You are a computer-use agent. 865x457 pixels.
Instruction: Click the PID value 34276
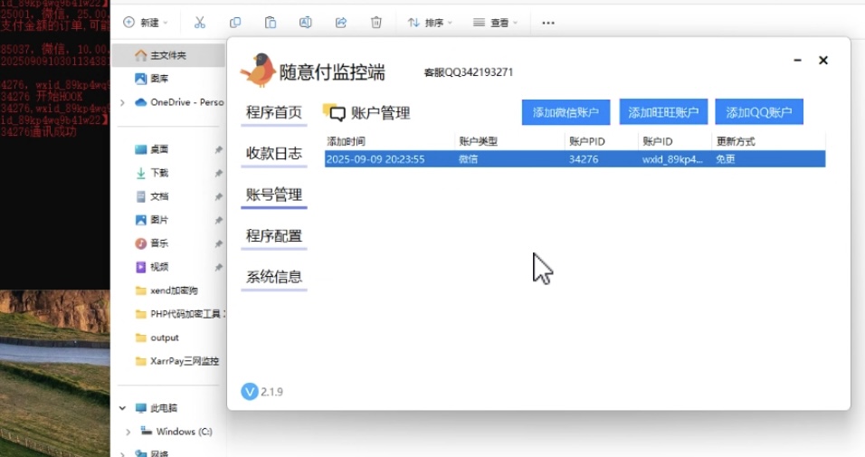584,159
